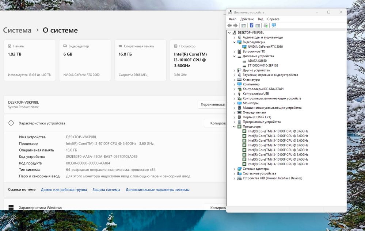Toggle console tree toolbar icon in Device Manager
The height and width of the screenshot is (231, 365).
(243, 25)
